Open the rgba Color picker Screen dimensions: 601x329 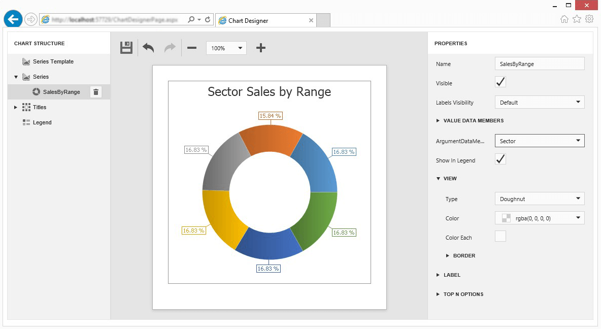[539, 218]
